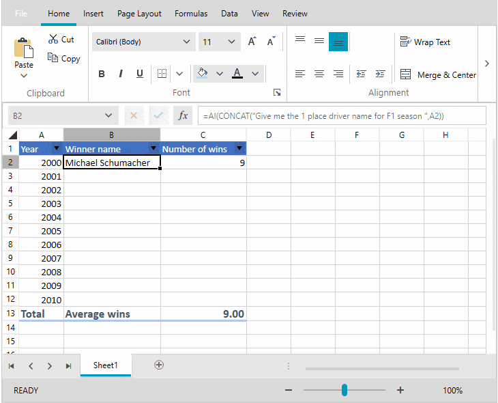Click the fx insert function icon

[x=183, y=115]
